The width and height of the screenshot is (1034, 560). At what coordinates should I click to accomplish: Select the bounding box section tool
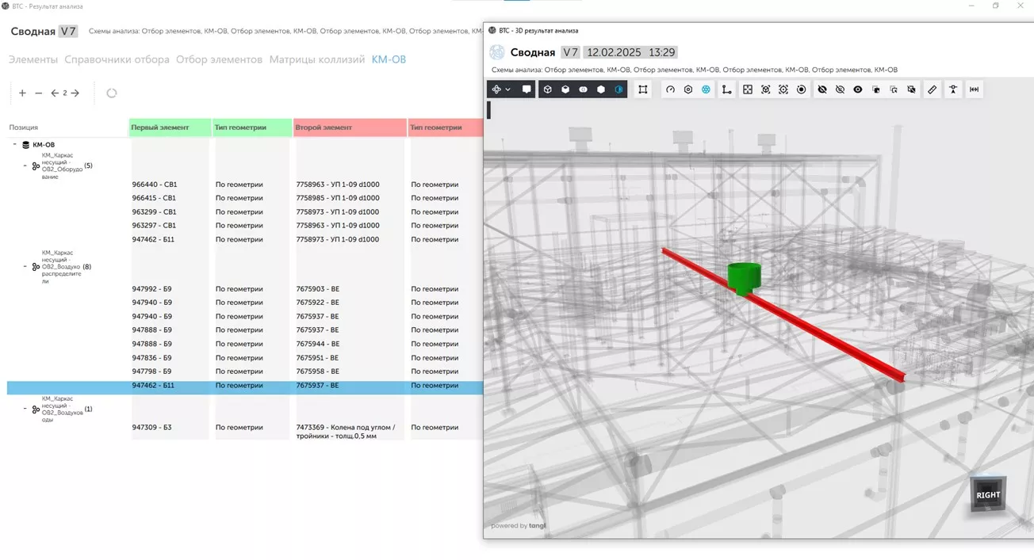(643, 90)
